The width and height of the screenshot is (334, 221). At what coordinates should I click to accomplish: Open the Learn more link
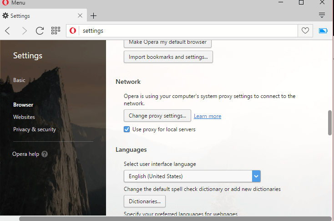tap(207, 116)
